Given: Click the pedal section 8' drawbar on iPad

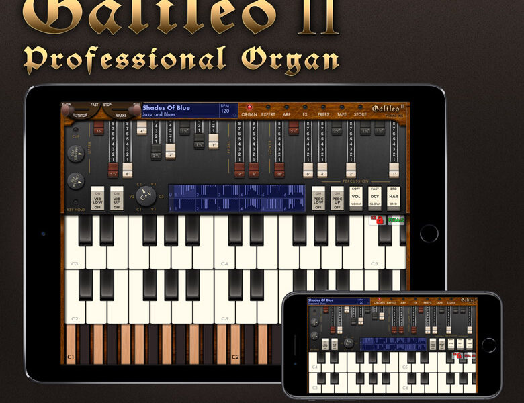Looking at the screenshot, I should pyautogui.click(x=254, y=170).
